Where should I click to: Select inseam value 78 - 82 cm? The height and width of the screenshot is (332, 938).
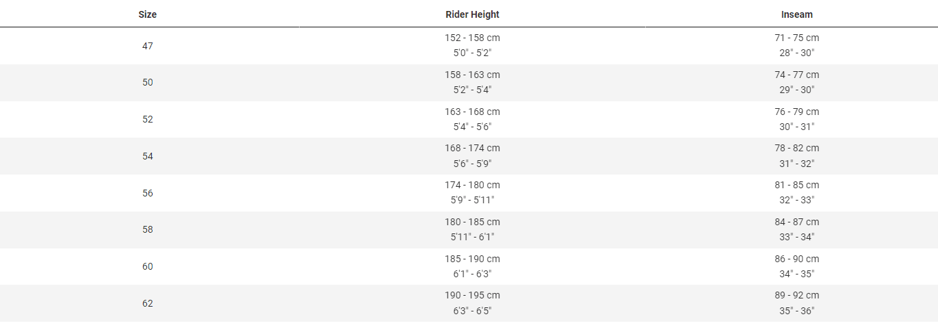click(x=796, y=149)
